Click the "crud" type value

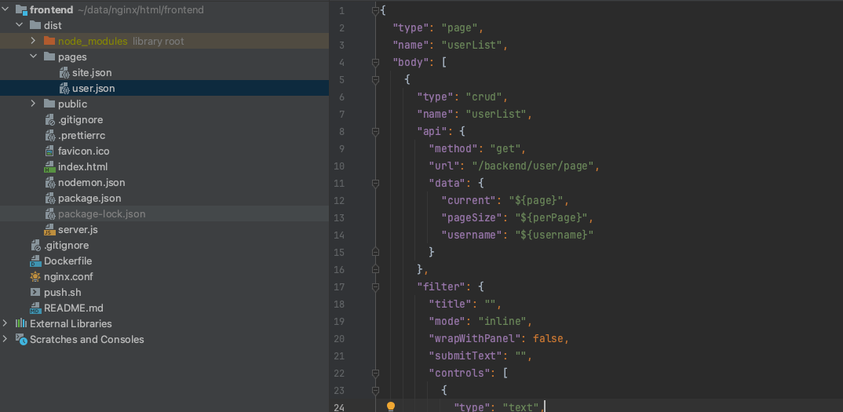point(484,97)
